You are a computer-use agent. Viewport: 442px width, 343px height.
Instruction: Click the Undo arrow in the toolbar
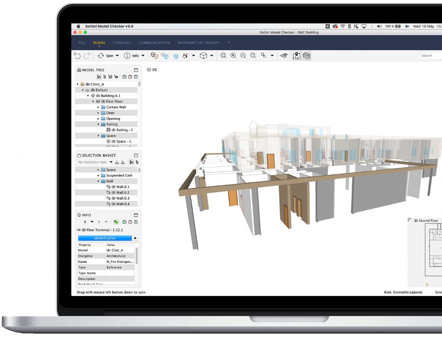pos(77,56)
